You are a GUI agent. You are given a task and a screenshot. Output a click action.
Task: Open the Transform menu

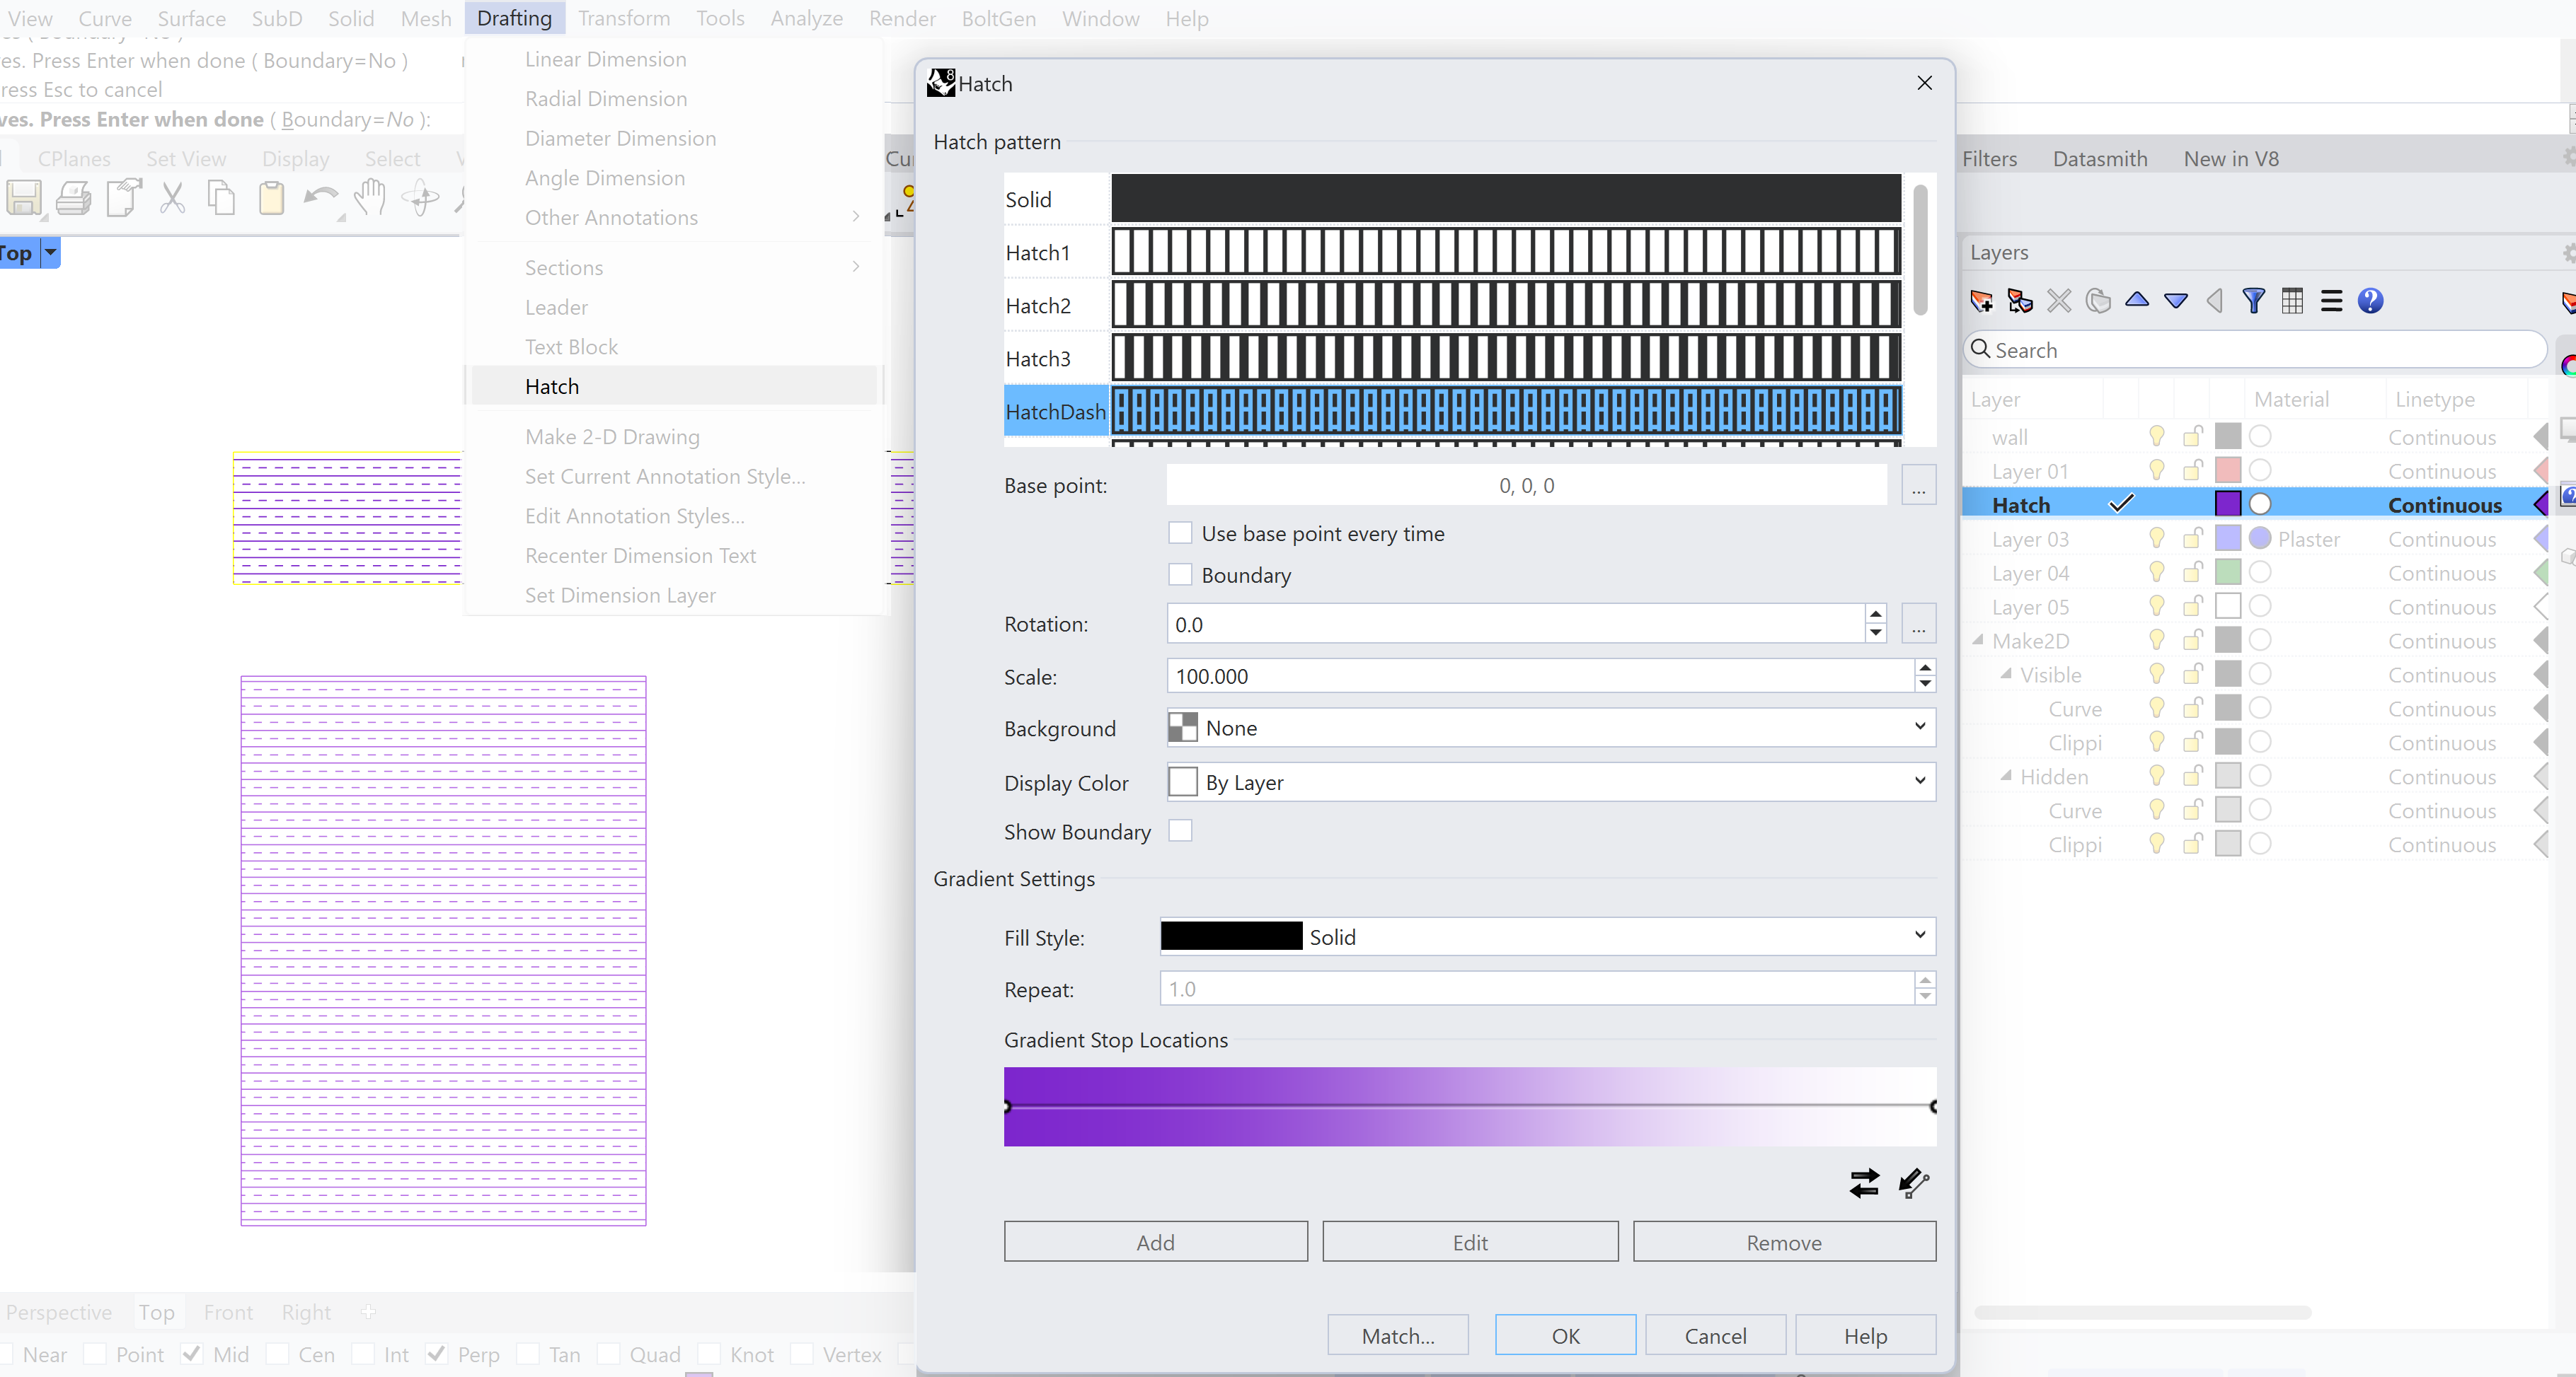point(624,18)
